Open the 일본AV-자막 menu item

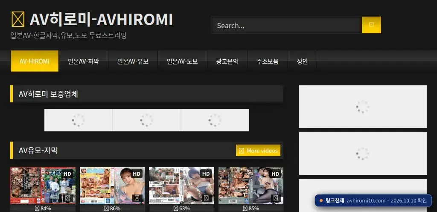(x=83, y=61)
